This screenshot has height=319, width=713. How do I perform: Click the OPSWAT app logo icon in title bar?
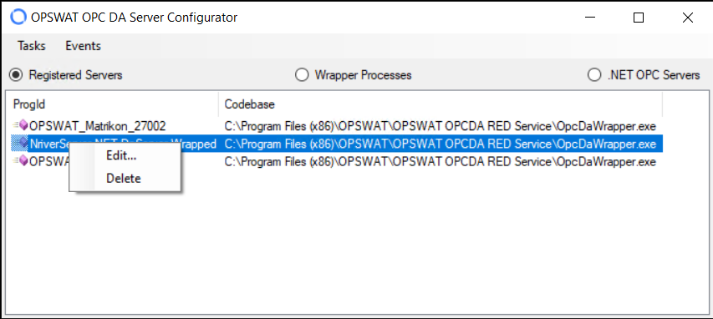point(18,18)
